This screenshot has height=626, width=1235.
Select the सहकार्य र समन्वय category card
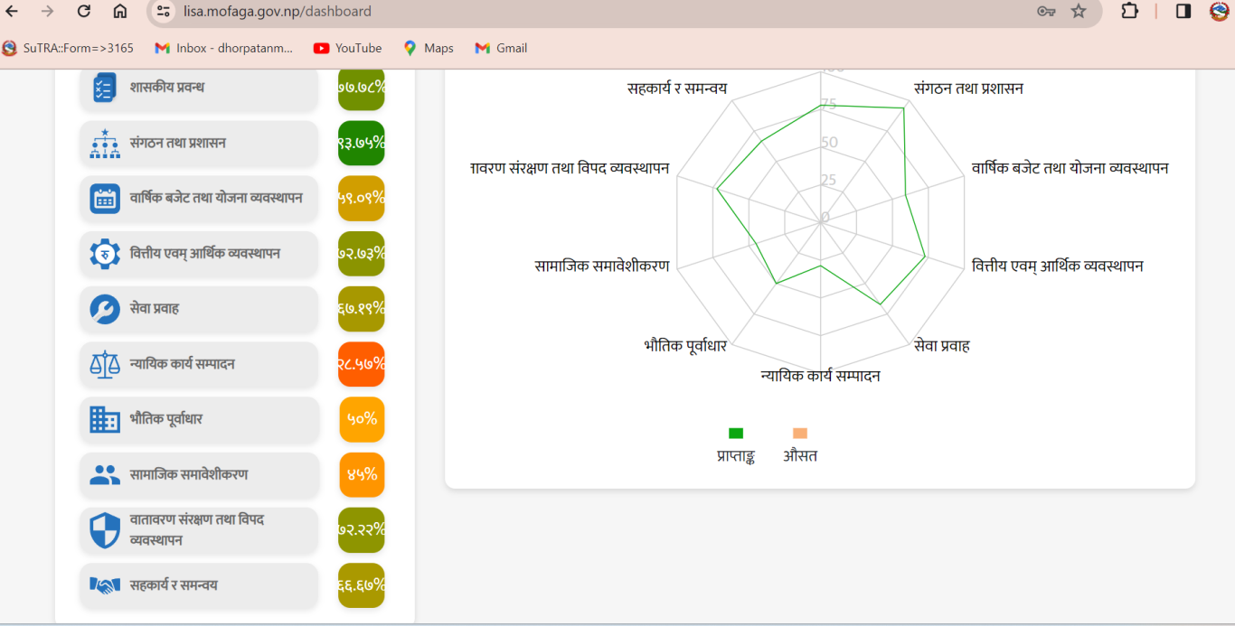coord(199,585)
